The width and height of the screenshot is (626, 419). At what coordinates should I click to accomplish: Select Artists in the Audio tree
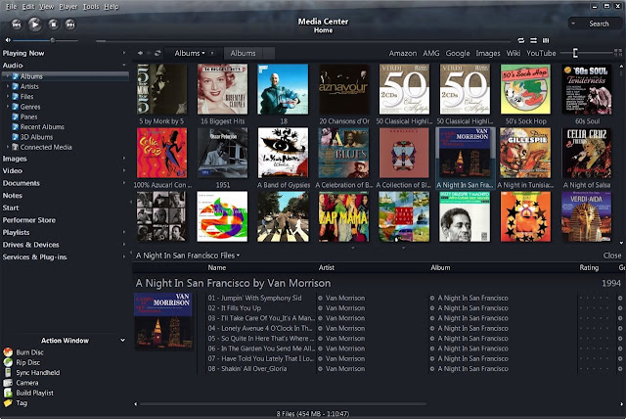click(x=29, y=86)
